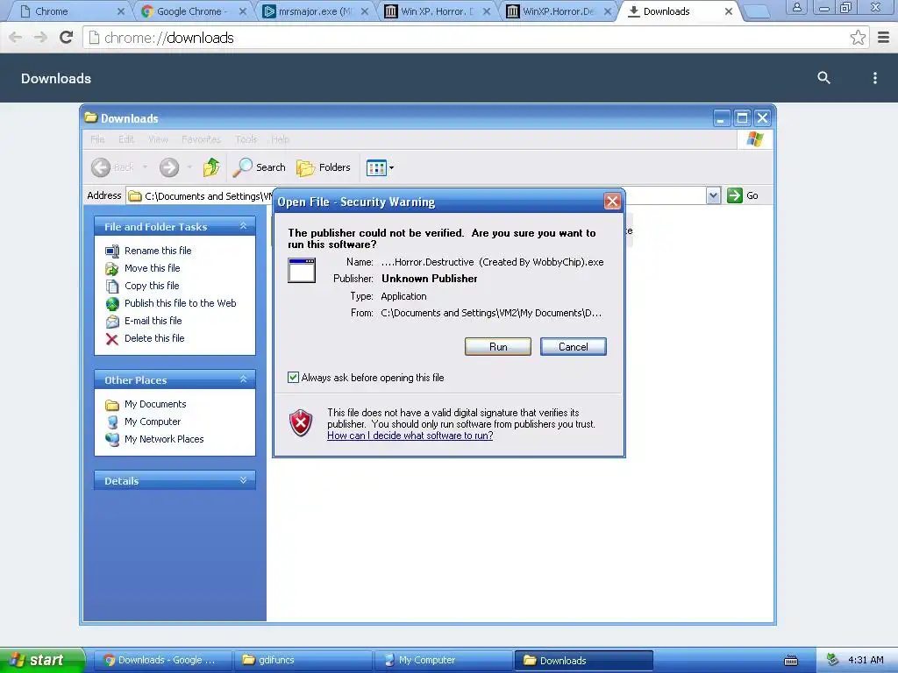The height and width of the screenshot is (673, 898).
Task: Click Move this file task
Action: tap(153, 268)
